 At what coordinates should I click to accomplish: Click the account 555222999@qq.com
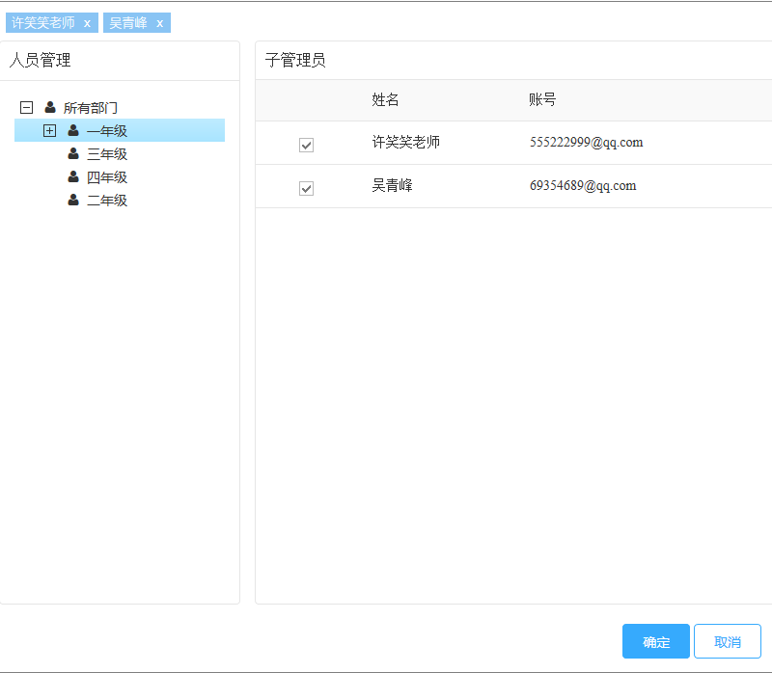tap(586, 142)
